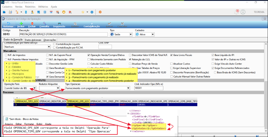Toggle Exige Documentos Referenciados checkbox
268x137 pixels.
point(213,68)
